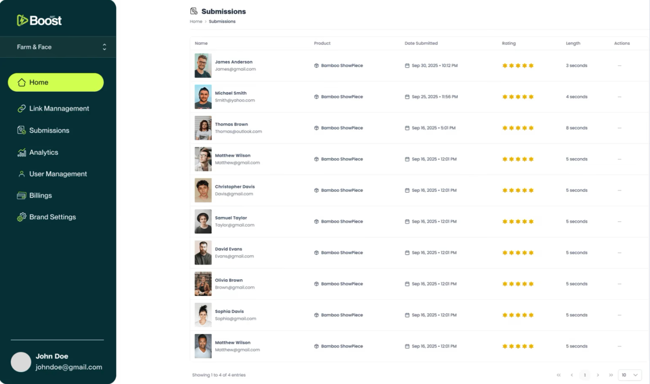Open actions menu for James Anderson
Screen dimensions: 650x384
(x=619, y=66)
